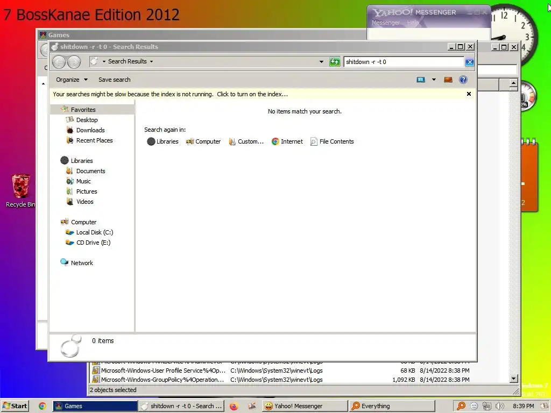The width and height of the screenshot is (551, 413).
Task: Open the blue Help question mark icon
Action: 463,80
